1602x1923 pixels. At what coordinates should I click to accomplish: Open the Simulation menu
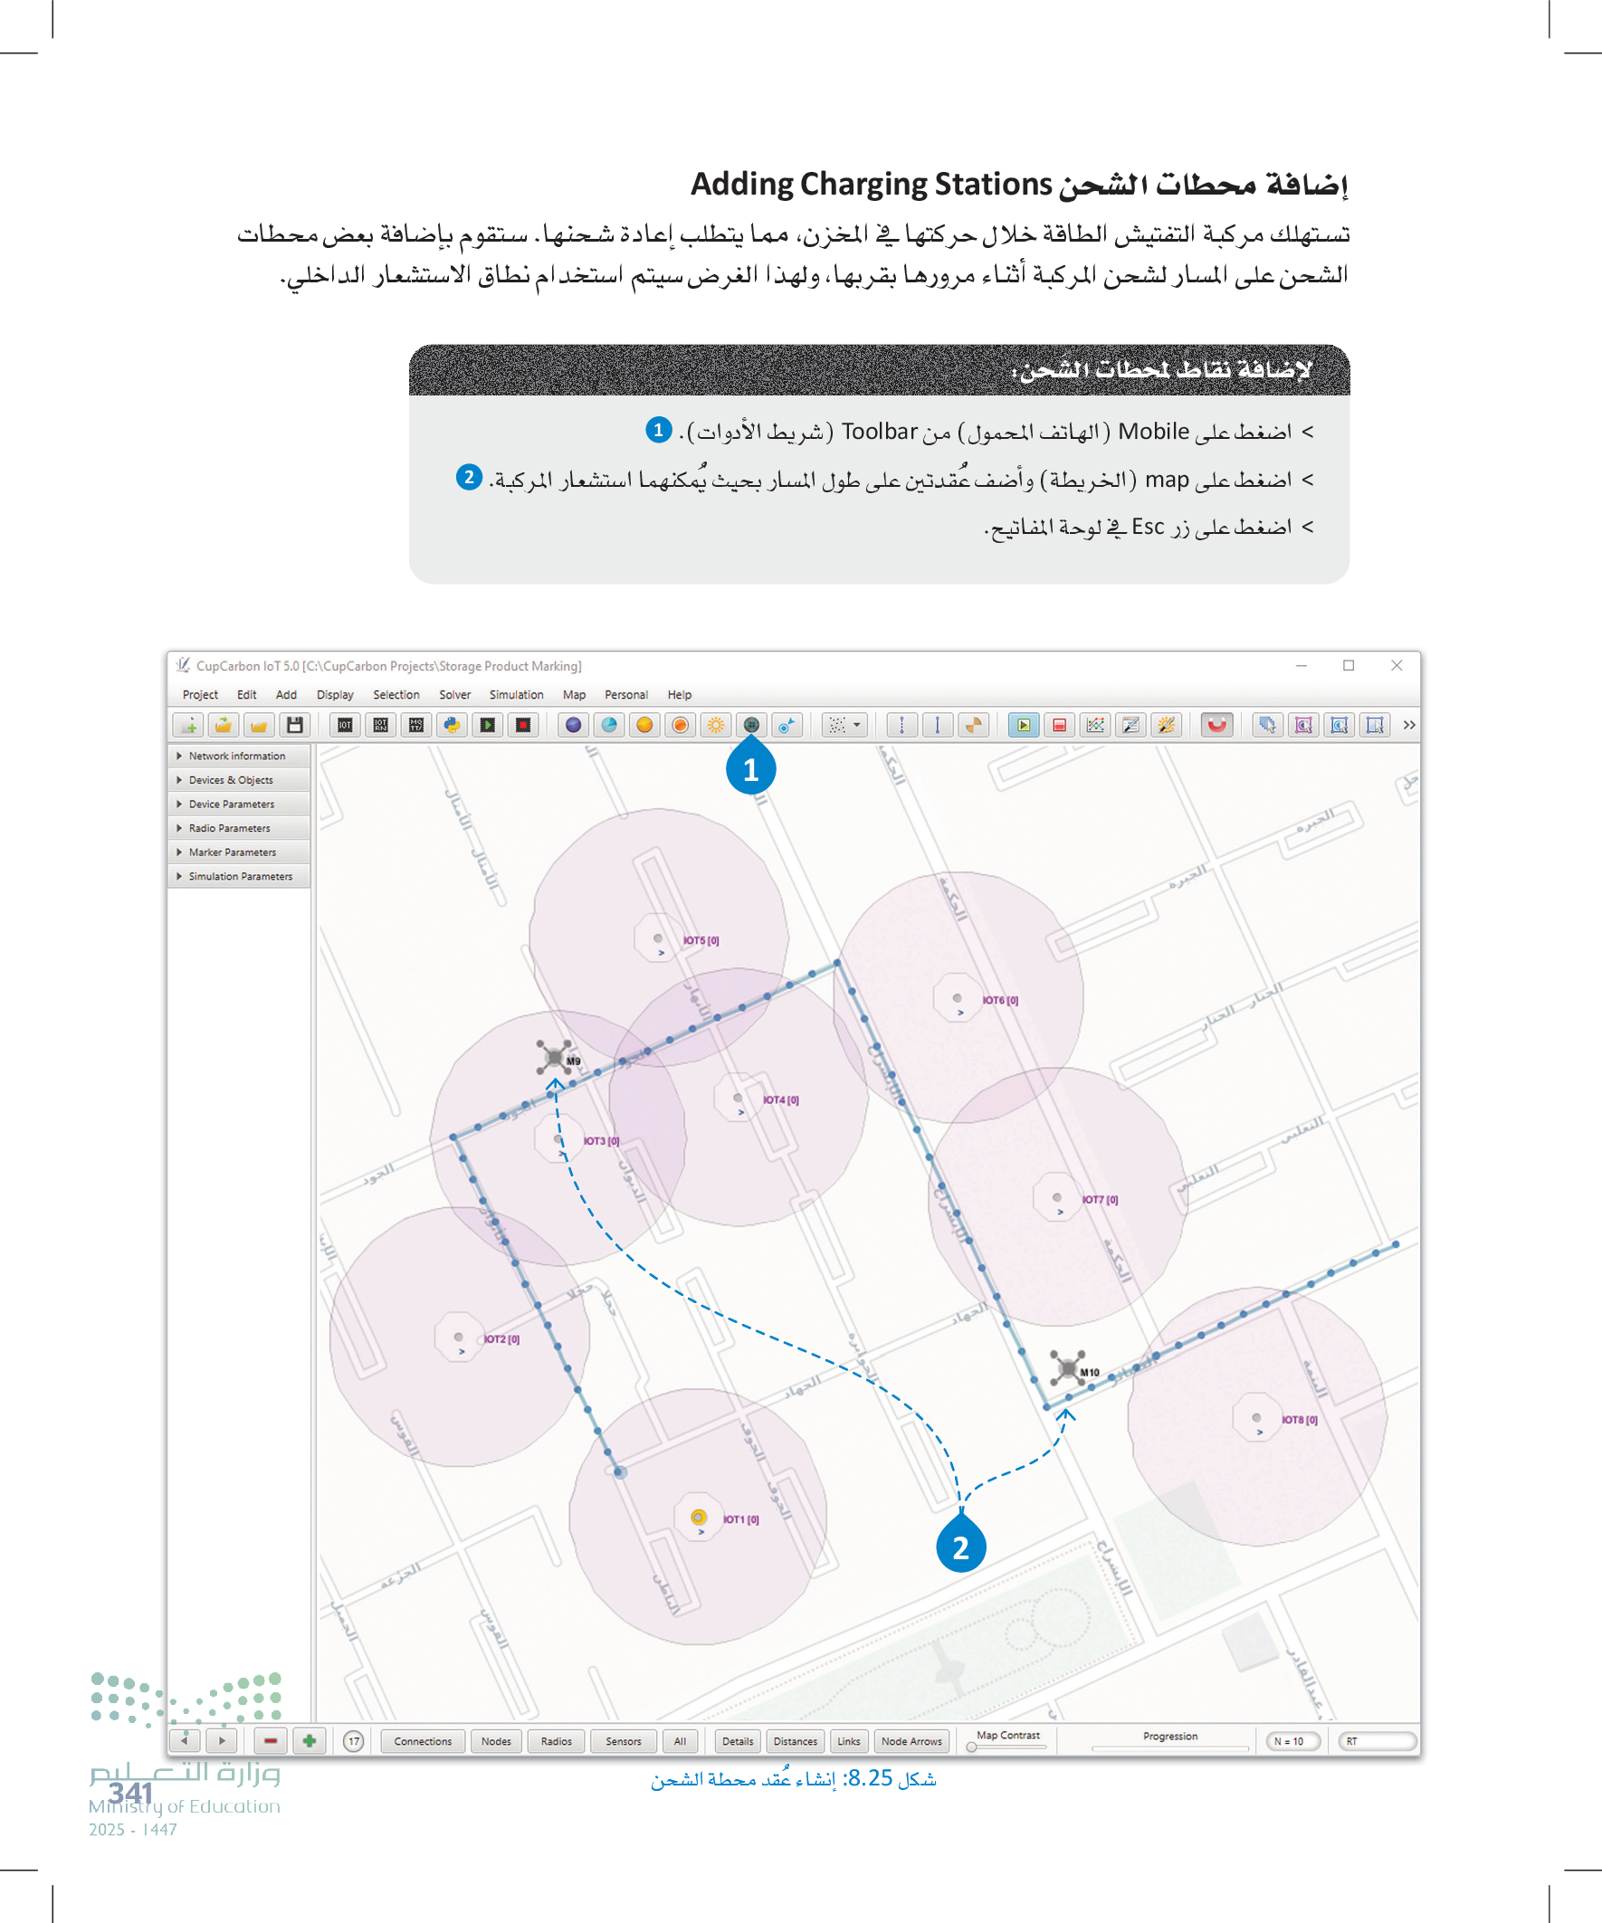pos(516,695)
